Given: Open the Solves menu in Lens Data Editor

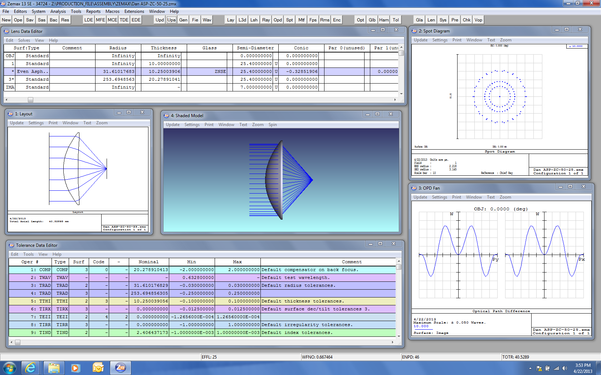Looking at the screenshot, I should coord(24,40).
